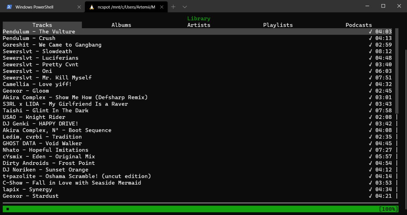Select track Camellia - Love yiff!
The image size is (407, 215).
point(197,84)
